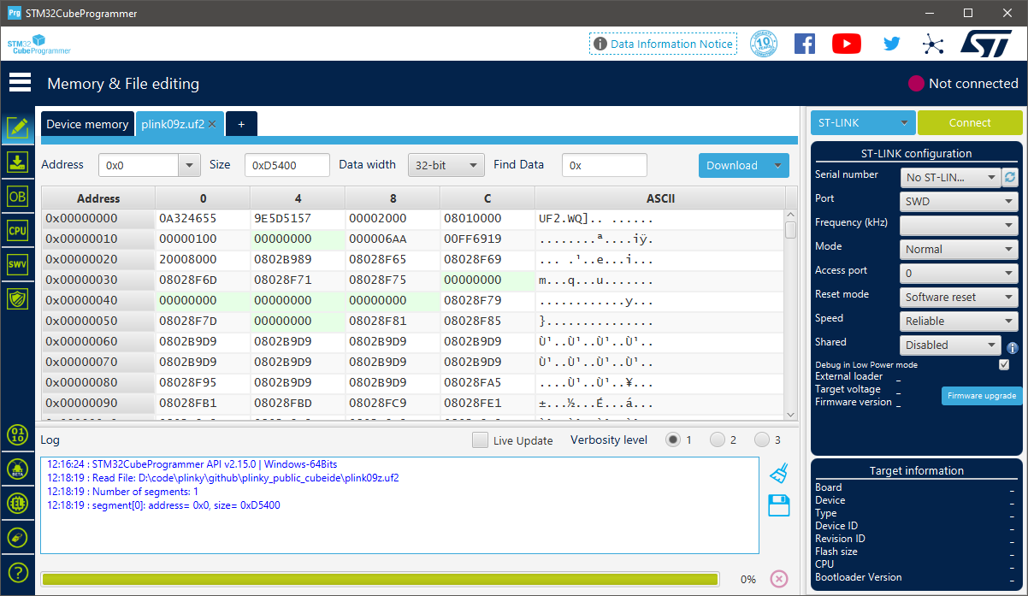Open Erasing & Programming sidebar icon
The width and height of the screenshot is (1028, 596).
click(17, 162)
